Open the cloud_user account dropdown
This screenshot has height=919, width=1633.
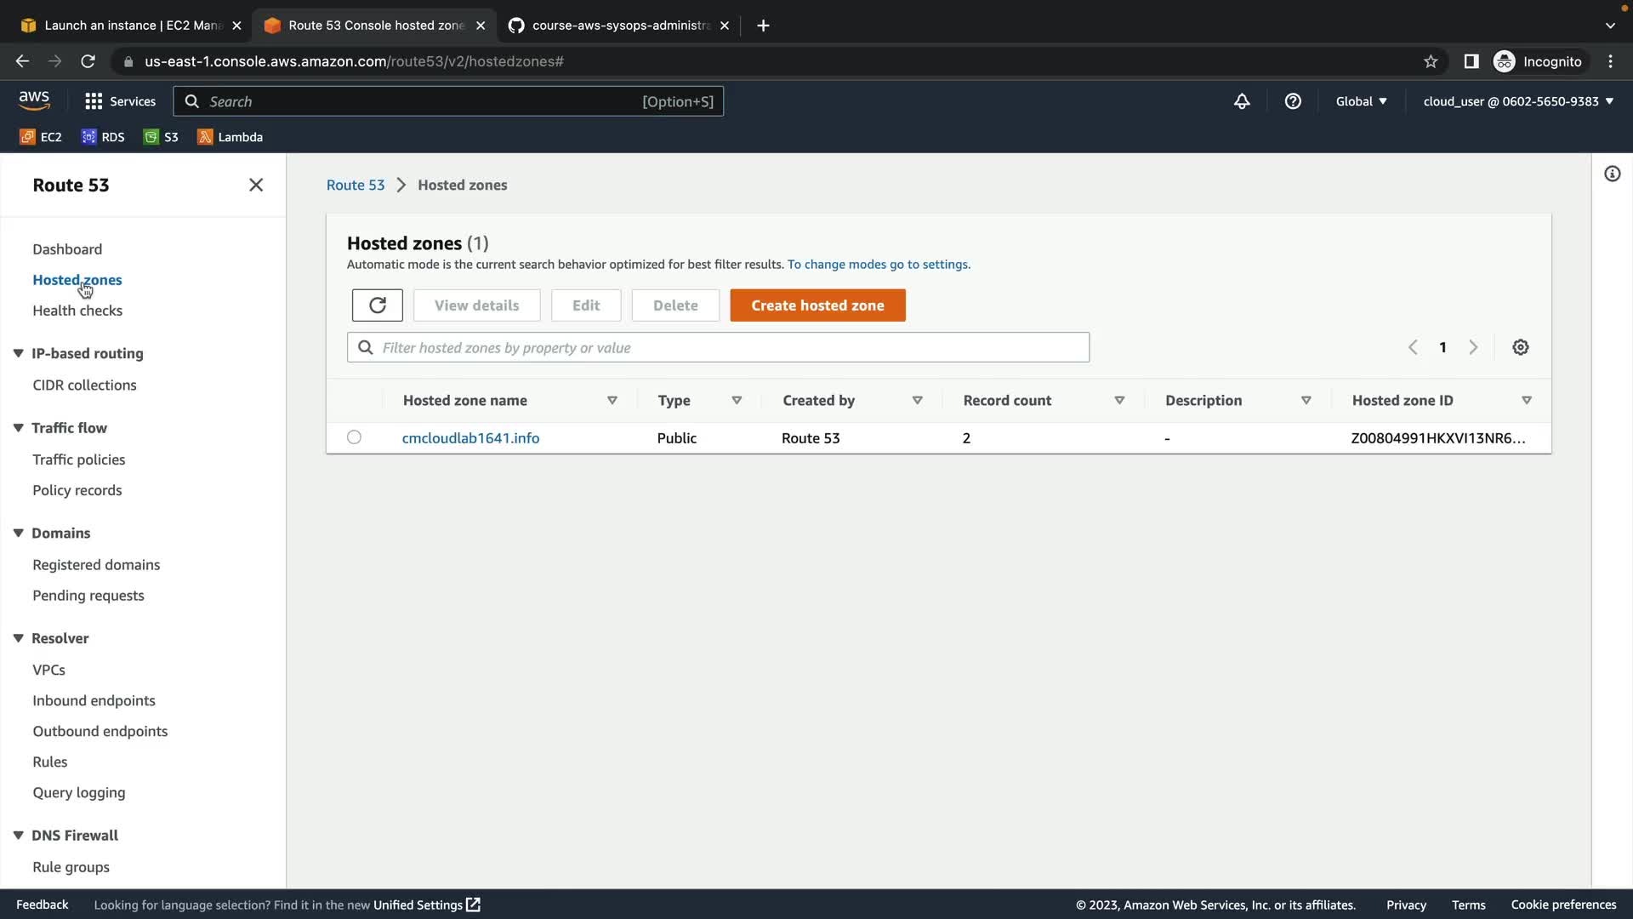click(x=1518, y=101)
